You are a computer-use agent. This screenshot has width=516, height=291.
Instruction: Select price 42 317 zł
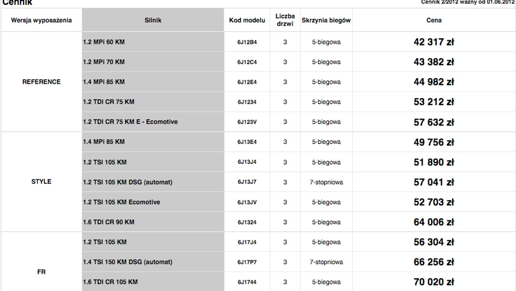point(434,42)
